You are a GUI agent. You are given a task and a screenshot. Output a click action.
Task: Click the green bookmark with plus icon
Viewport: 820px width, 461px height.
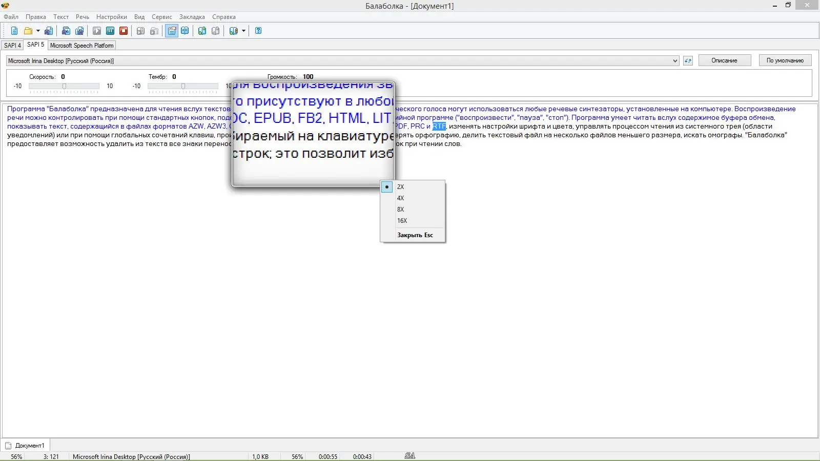click(x=202, y=31)
